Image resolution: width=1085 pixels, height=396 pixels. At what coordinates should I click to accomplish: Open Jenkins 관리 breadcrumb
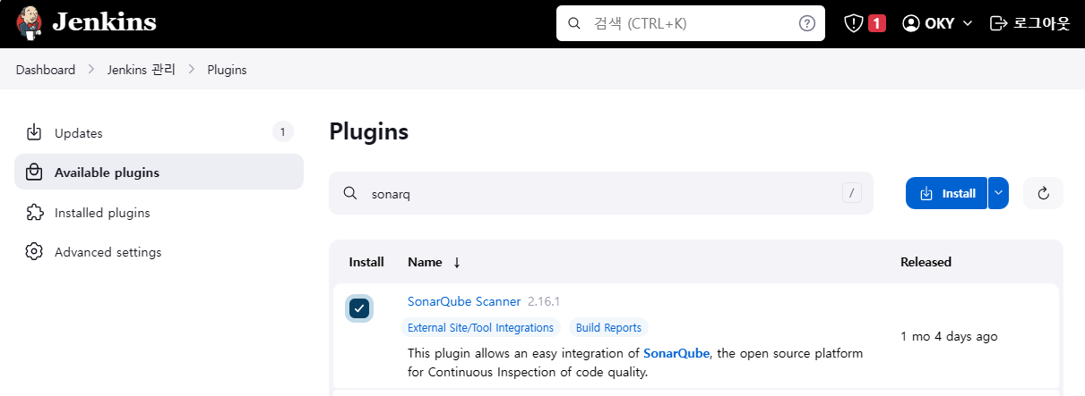click(142, 70)
